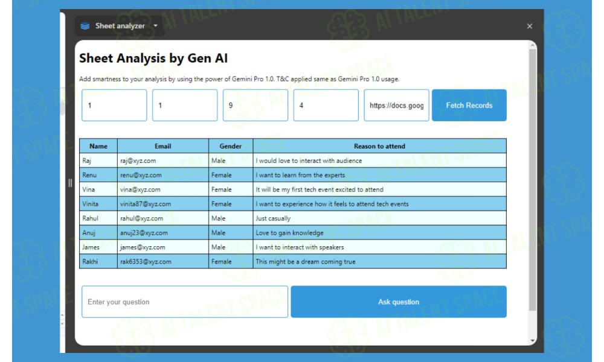604x362 pixels.
Task: Click the Male gender cell in Raj row
Action: [231, 160]
